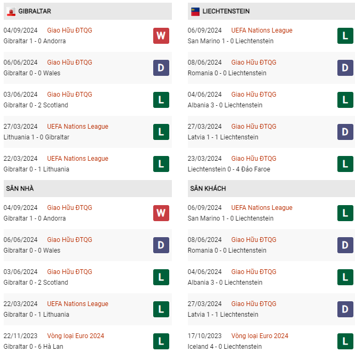The image size is (355, 352).
Task: Open the Giao Hữu ĐTQG link dated 23/03/2024
Action: 254,159
